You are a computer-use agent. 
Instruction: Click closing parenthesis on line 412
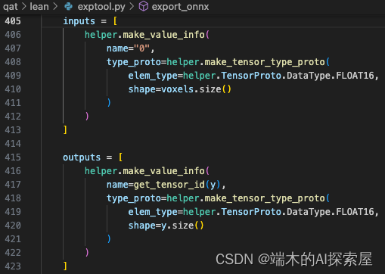click(x=87, y=117)
